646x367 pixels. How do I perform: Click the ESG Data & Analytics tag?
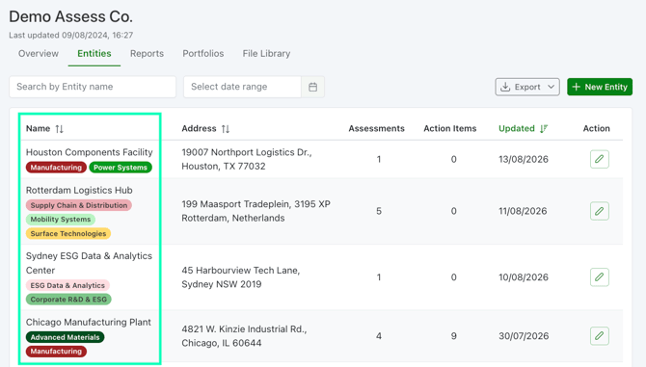(x=67, y=285)
